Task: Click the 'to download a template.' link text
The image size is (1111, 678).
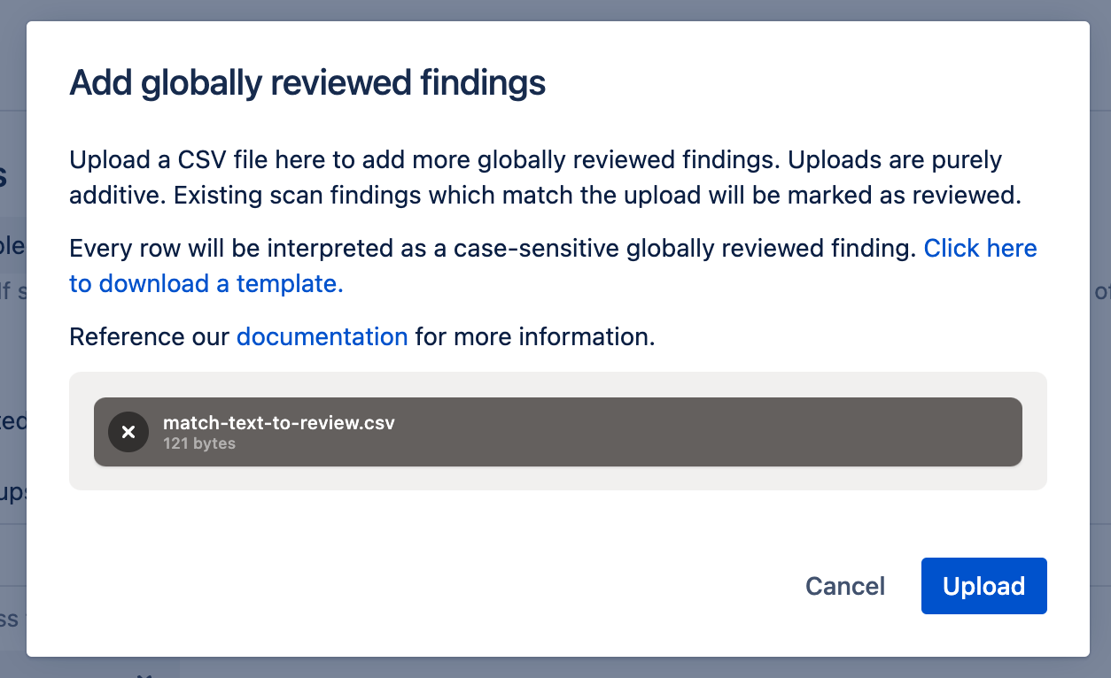Action: [206, 284]
